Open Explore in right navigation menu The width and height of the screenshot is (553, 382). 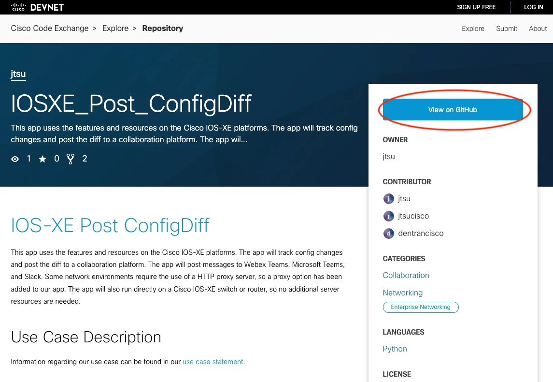473,29
